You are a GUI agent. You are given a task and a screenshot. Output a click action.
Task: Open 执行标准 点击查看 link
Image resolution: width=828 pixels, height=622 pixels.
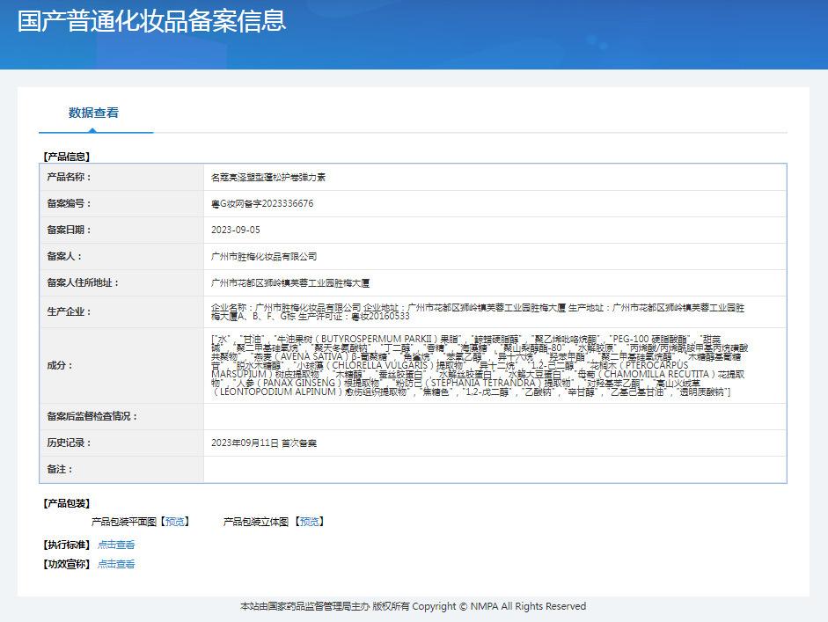116,545
